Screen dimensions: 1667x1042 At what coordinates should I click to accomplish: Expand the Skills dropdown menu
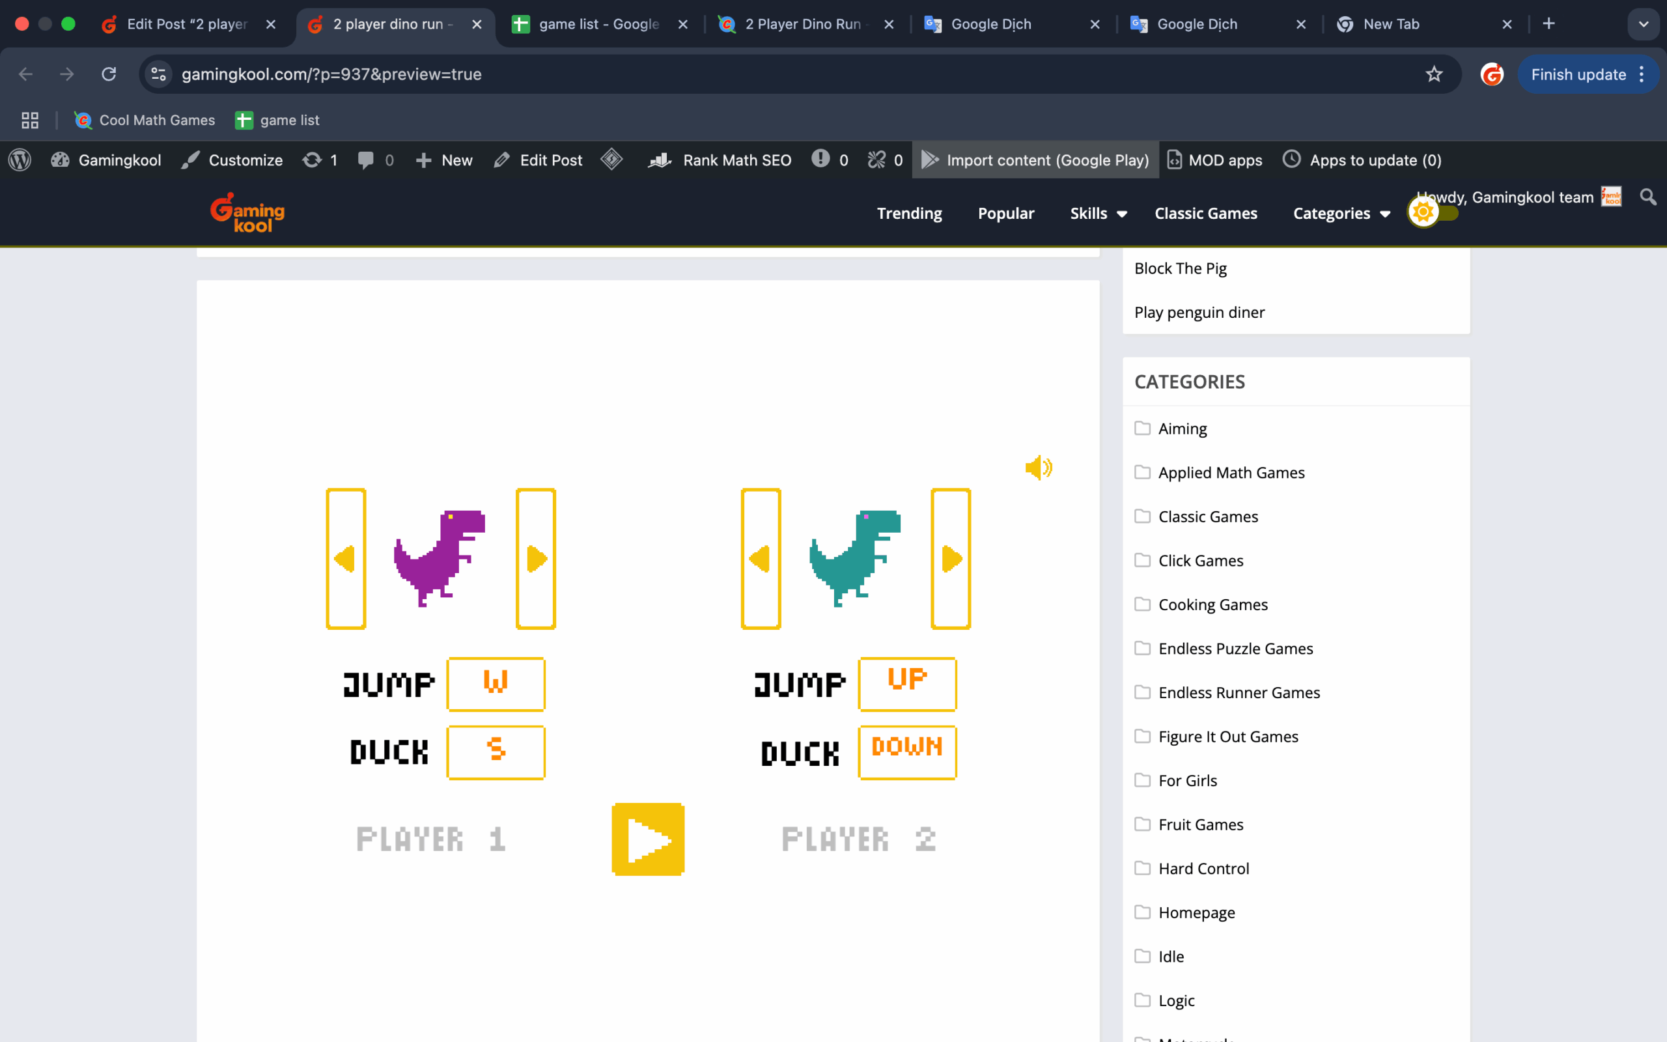click(1098, 213)
